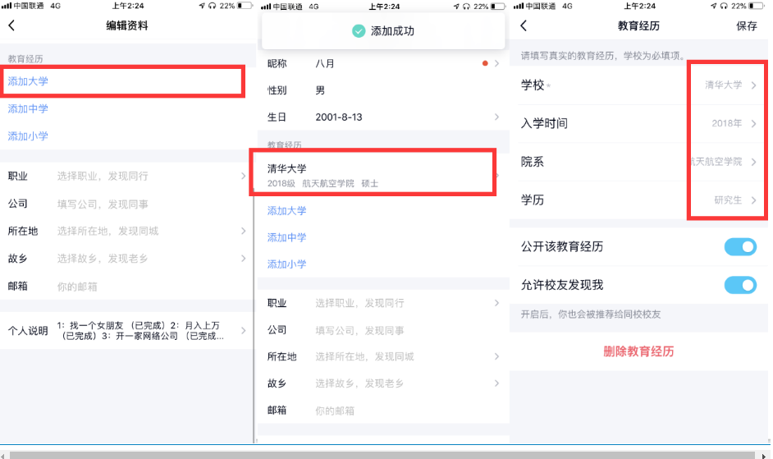The height and width of the screenshot is (459, 773).
Task: Open 性别 男 row
Action: pyautogui.click(x=383, y=90)
